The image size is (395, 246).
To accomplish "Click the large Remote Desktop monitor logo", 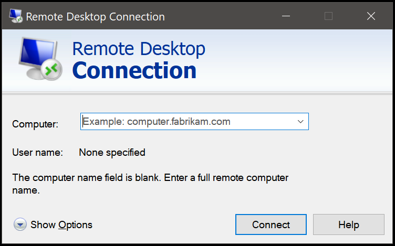I will [41, 59].
